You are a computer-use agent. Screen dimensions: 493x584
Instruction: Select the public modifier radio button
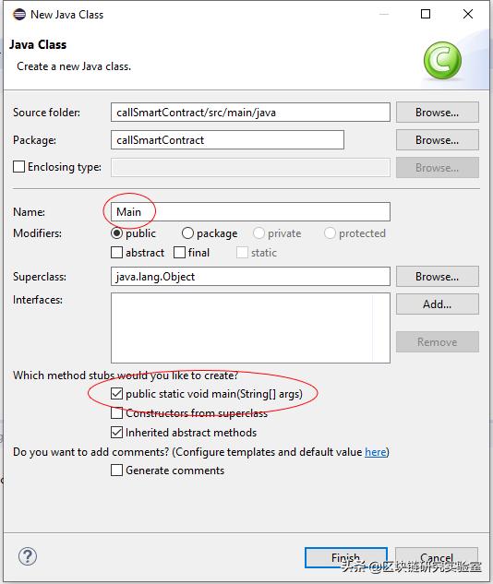pos(116,233)
